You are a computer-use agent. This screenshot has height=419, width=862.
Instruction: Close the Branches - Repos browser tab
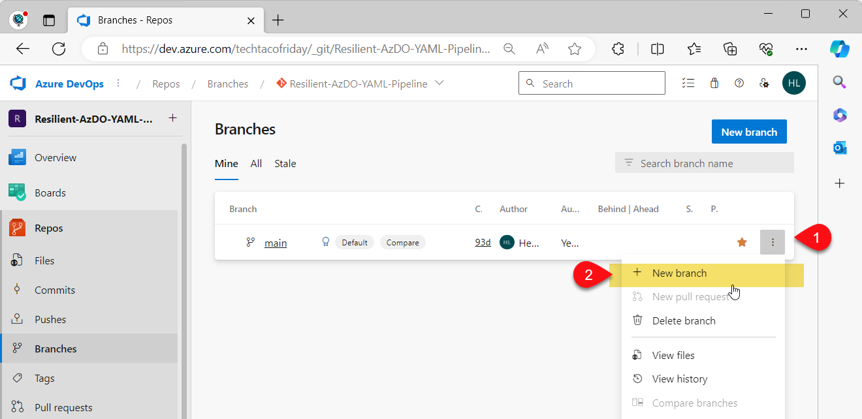(x=251, y=20)
